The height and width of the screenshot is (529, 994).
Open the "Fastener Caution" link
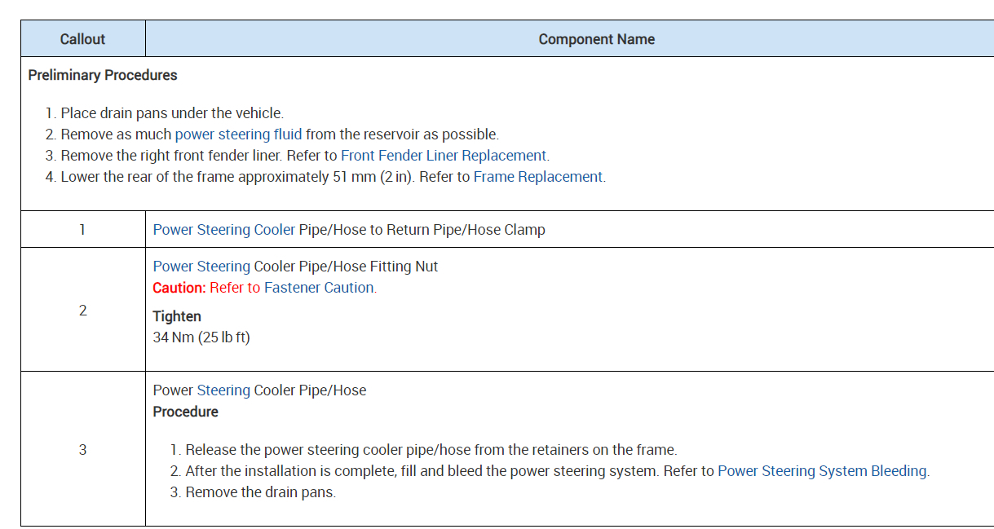[319, 288]
